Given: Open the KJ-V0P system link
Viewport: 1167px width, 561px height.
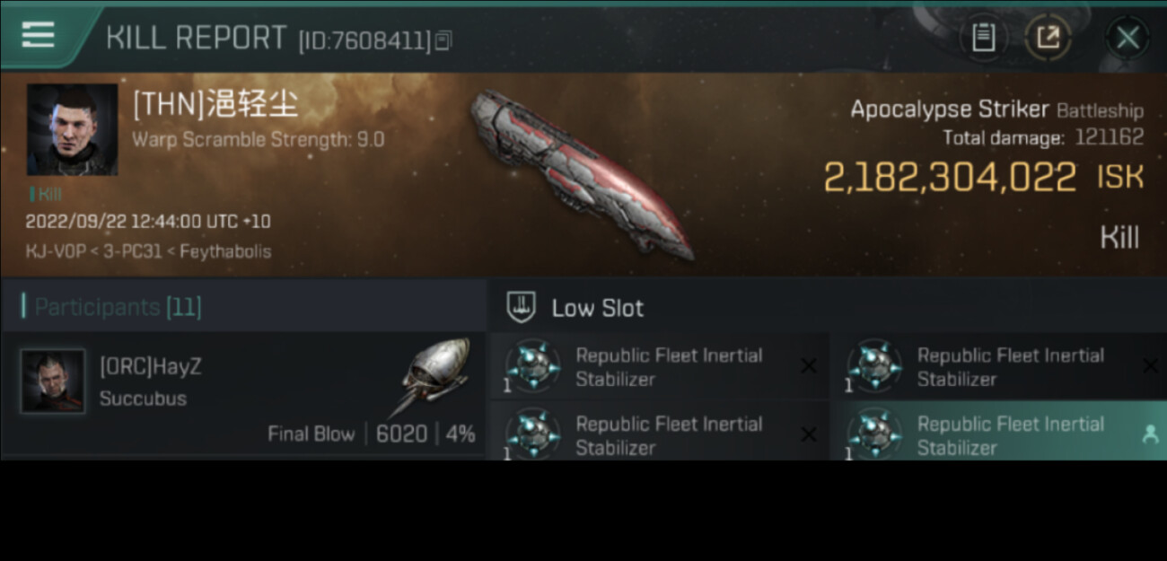Looking at the screenshot, I should pyautogui.click(x=54, y=251).
